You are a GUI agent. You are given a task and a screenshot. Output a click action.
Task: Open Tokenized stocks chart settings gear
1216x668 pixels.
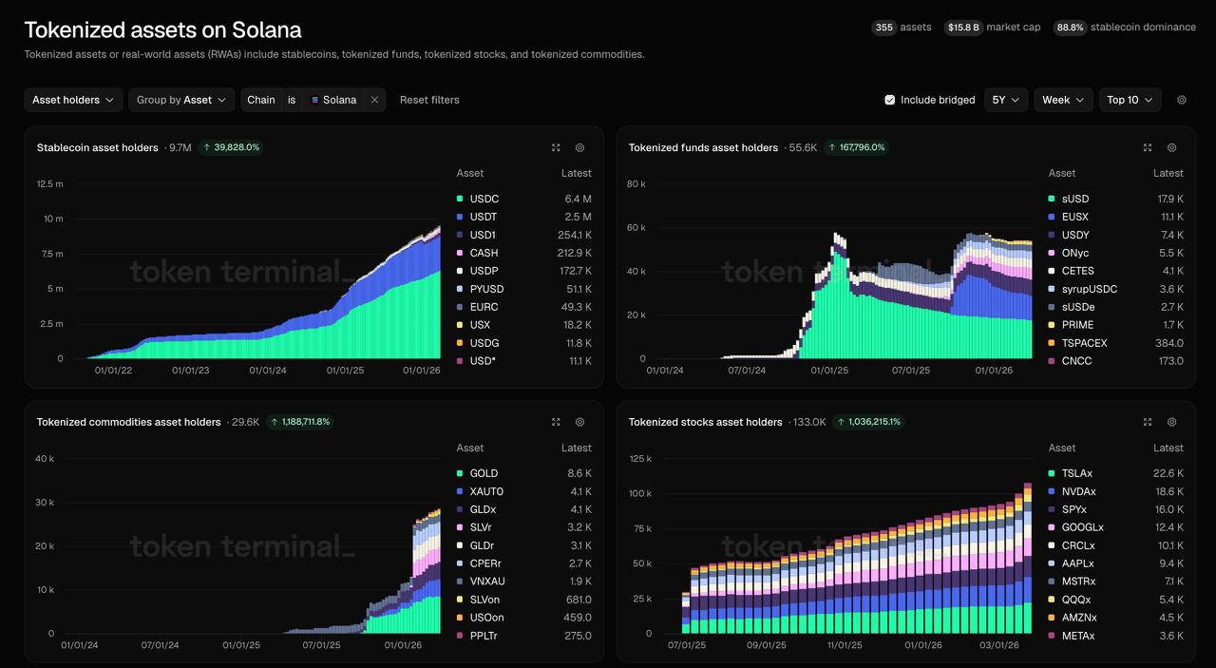coord(1171,422)
